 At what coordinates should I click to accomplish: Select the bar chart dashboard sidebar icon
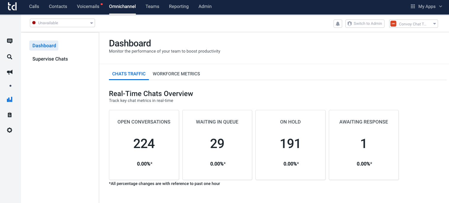pos(10,99)
